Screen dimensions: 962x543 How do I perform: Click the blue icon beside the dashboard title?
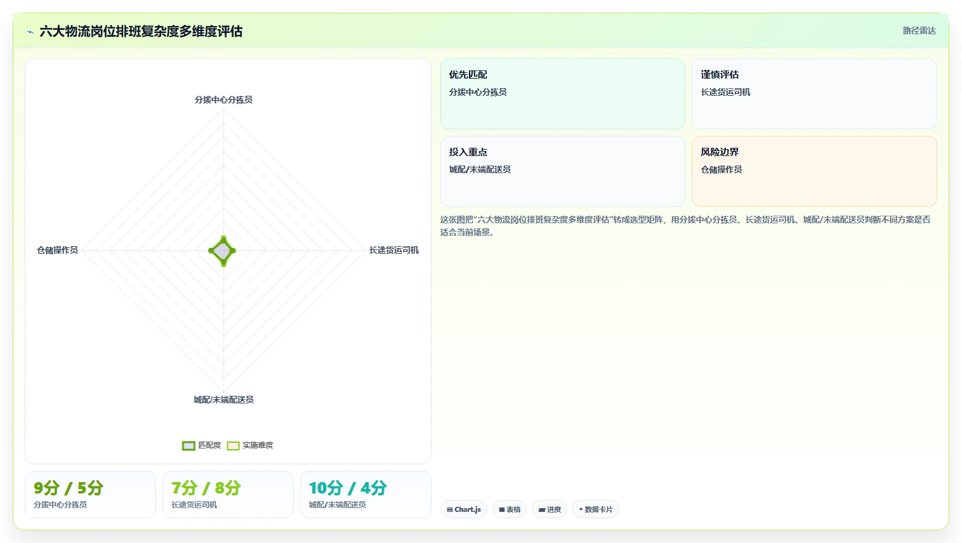[x=30, y=32]
